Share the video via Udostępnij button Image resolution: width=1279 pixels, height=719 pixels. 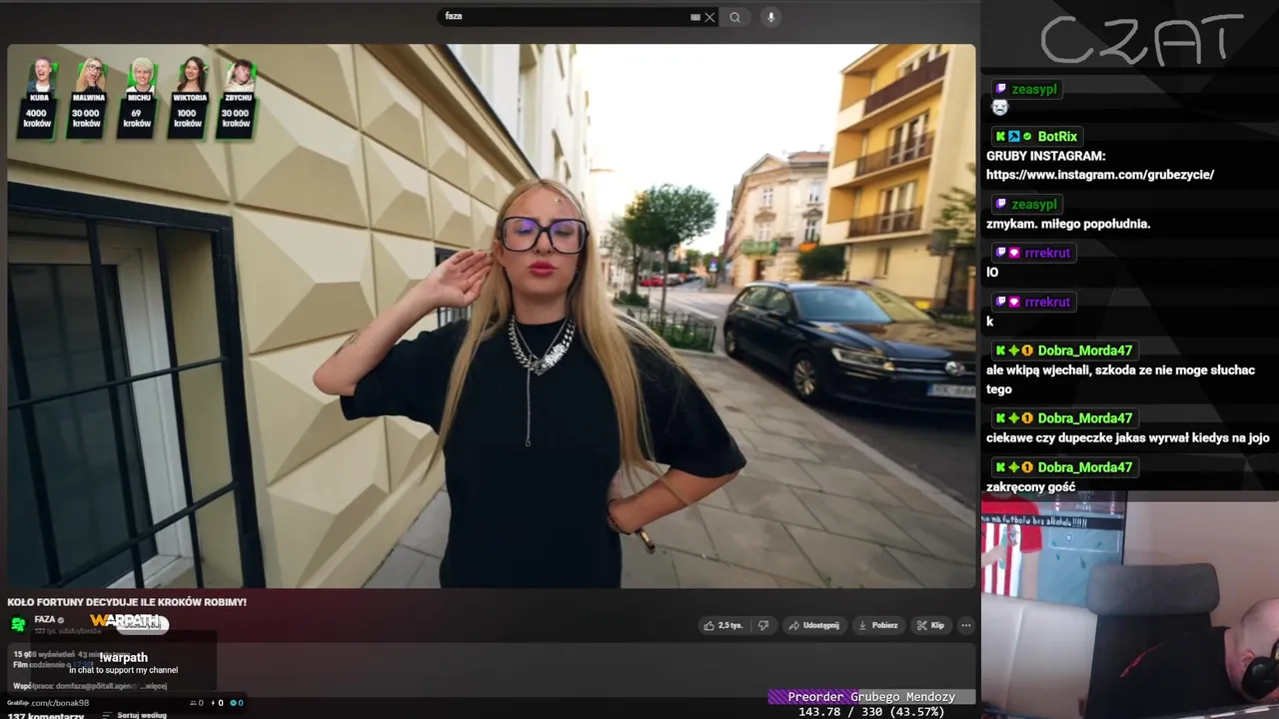(813, 625)
